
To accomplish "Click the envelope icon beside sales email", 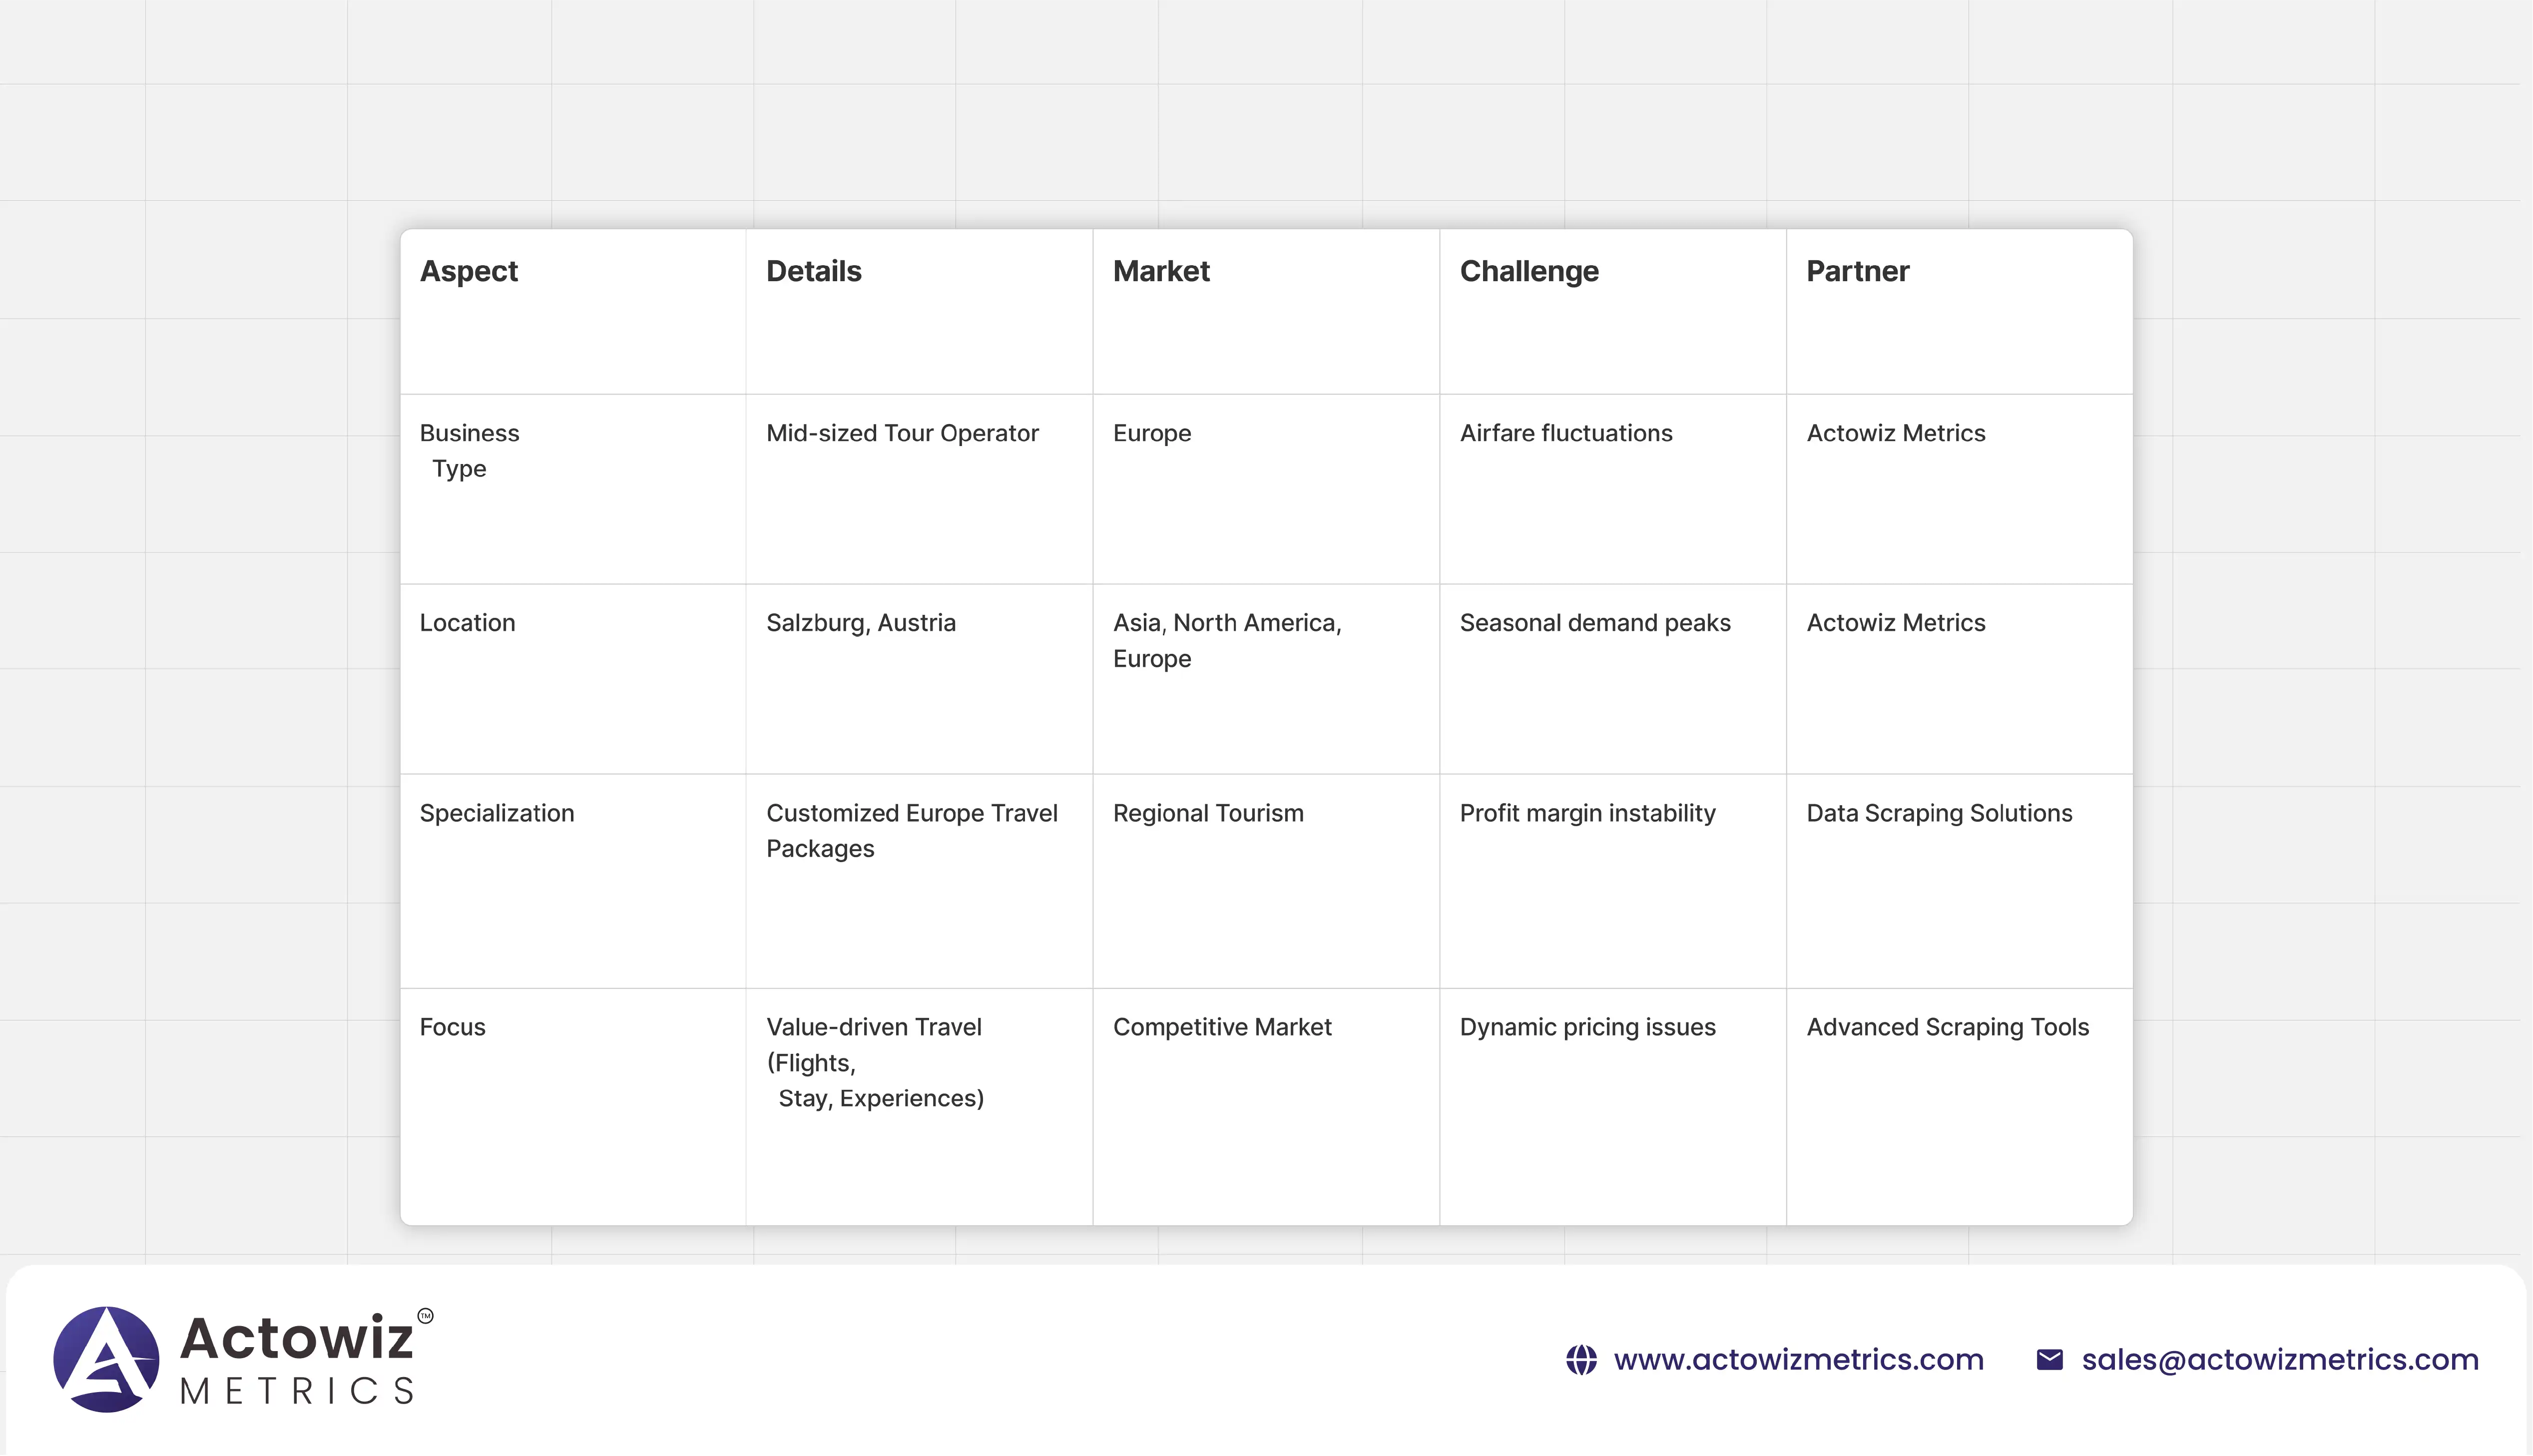I will point(2049,1360).
